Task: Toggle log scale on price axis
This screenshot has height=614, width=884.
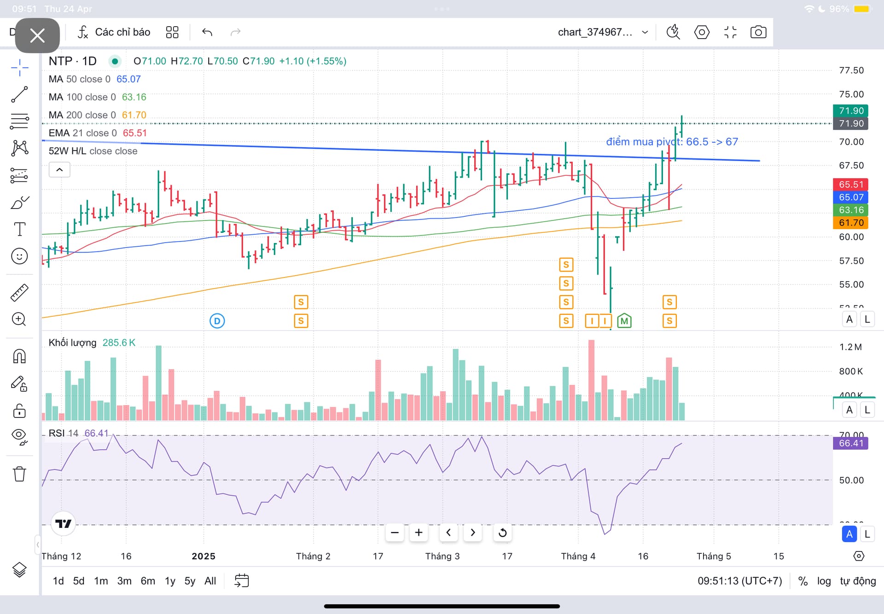Action: point(824,581)
